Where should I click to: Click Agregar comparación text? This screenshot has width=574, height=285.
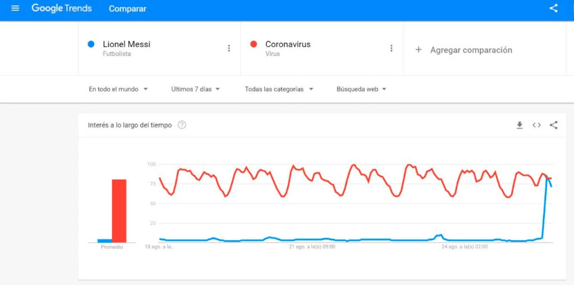pos(471,50)
